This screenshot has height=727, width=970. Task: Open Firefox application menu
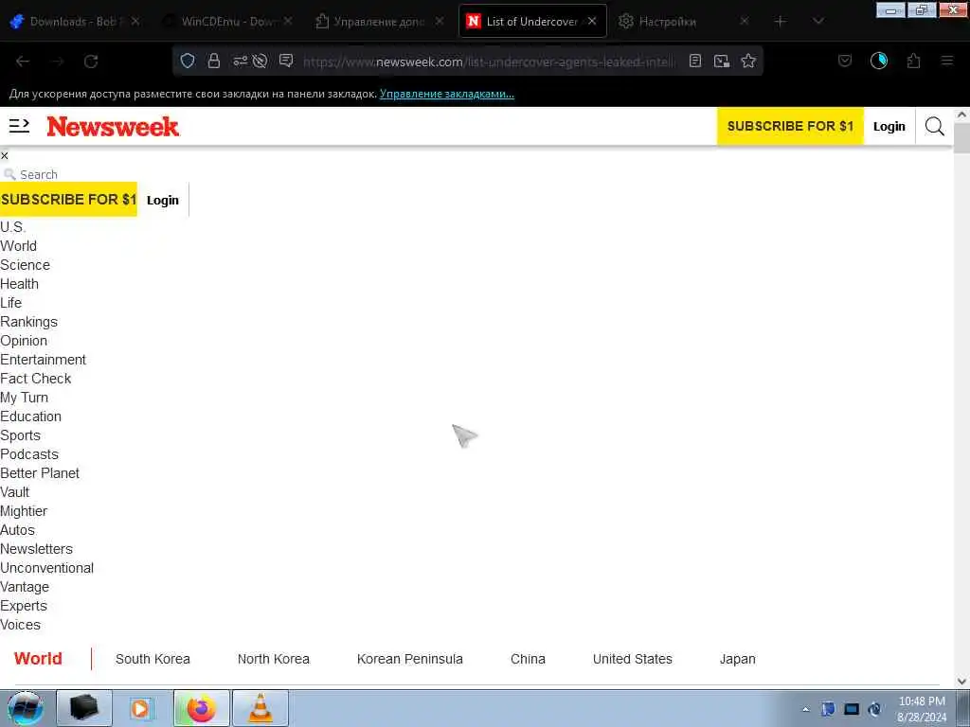tap(947, 61)
